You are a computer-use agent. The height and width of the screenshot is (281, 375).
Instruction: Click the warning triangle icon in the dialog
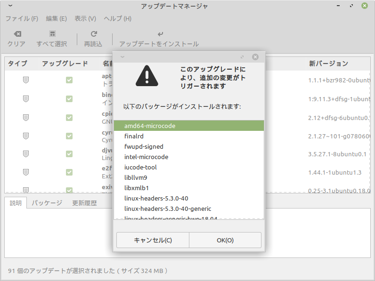(x=147, y=76)
